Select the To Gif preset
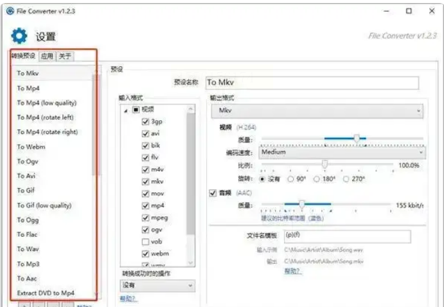The height and width of the screenshot is (307, 444). [x=53, y=191]
